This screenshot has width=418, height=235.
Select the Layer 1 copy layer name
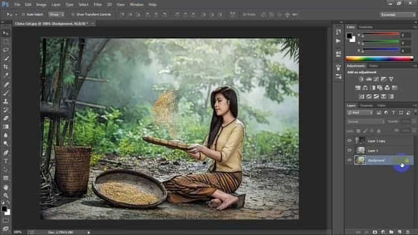pyautogui.click(x=376, y=141)
